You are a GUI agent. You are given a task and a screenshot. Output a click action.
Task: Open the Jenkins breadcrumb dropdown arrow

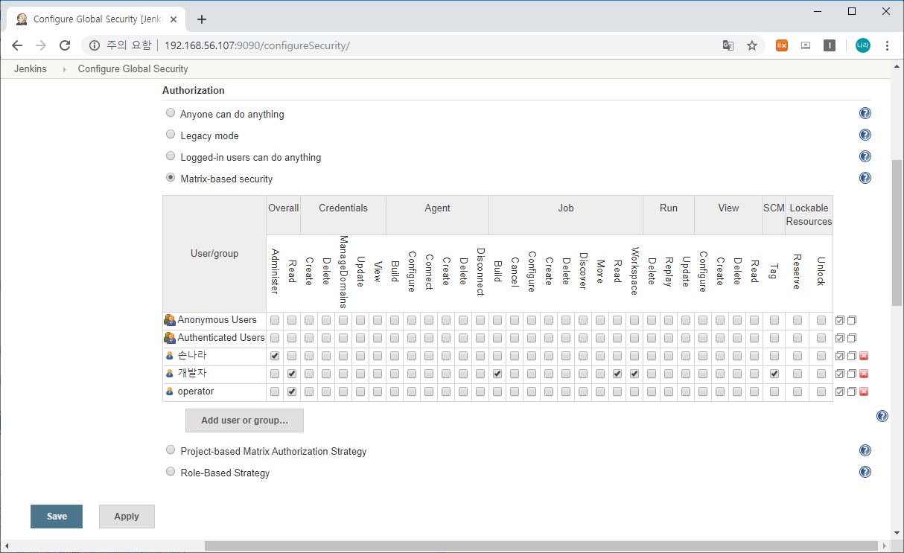pyautogui.click(x=63, y=69)
